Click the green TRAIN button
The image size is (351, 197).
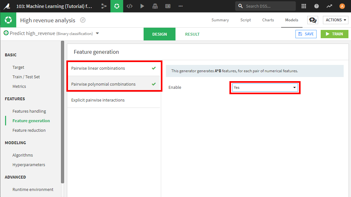point(334,34)
